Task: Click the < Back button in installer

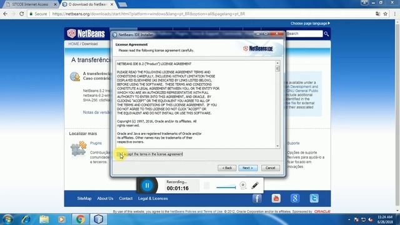Action: [x=227, y=168]
